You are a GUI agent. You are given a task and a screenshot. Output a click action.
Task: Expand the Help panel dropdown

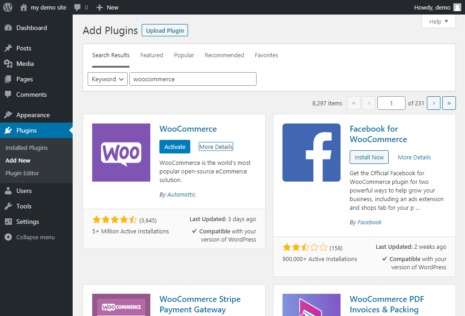pos(438,21)
